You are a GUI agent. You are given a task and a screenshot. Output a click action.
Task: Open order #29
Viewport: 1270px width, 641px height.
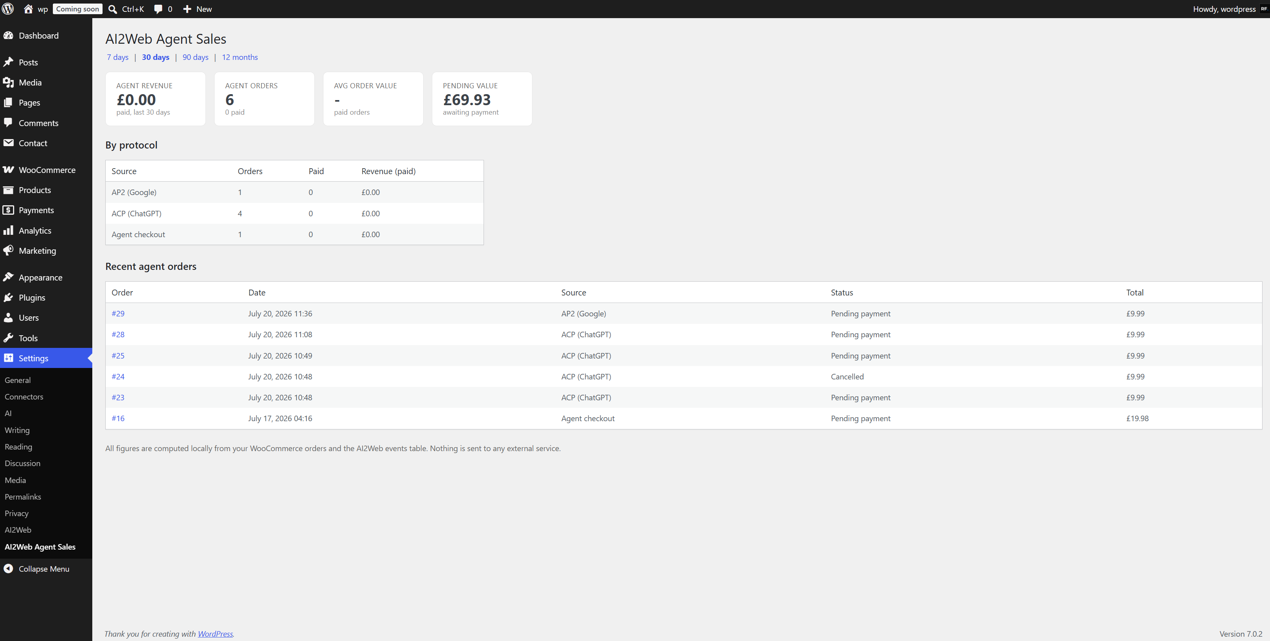pos(118,314)
